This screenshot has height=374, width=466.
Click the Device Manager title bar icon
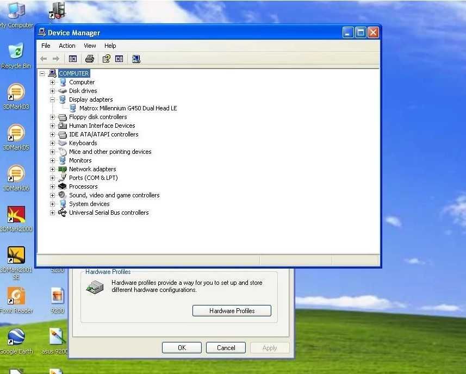point(42,33)
